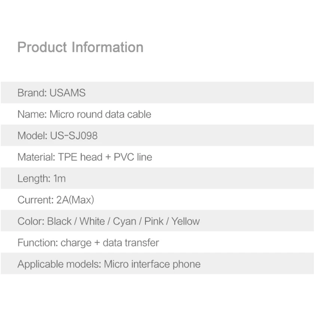The height and width of the screenshot is (312, 315).
Task: Click the "Function:" label text
Action: (x=37, y=242)
